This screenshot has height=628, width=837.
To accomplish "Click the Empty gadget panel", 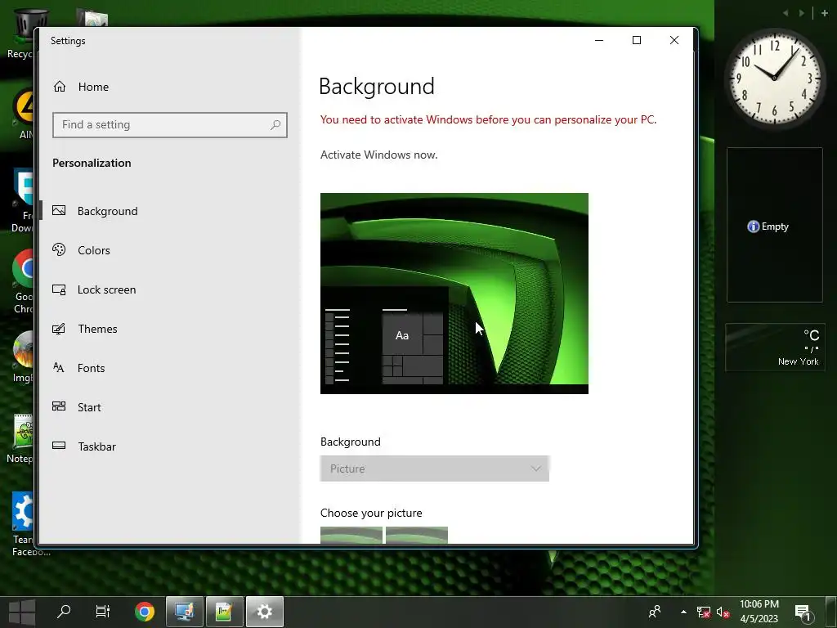I will tap(774, 225).
